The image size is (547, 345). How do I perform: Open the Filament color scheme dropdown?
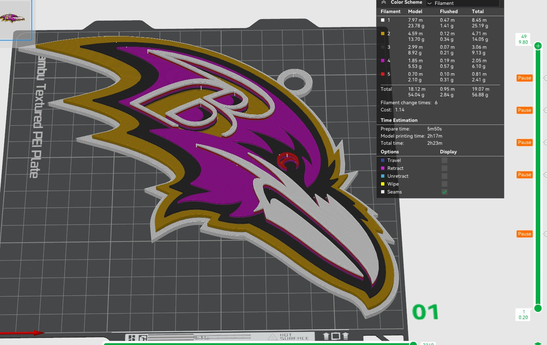click(x=463, y=3)
